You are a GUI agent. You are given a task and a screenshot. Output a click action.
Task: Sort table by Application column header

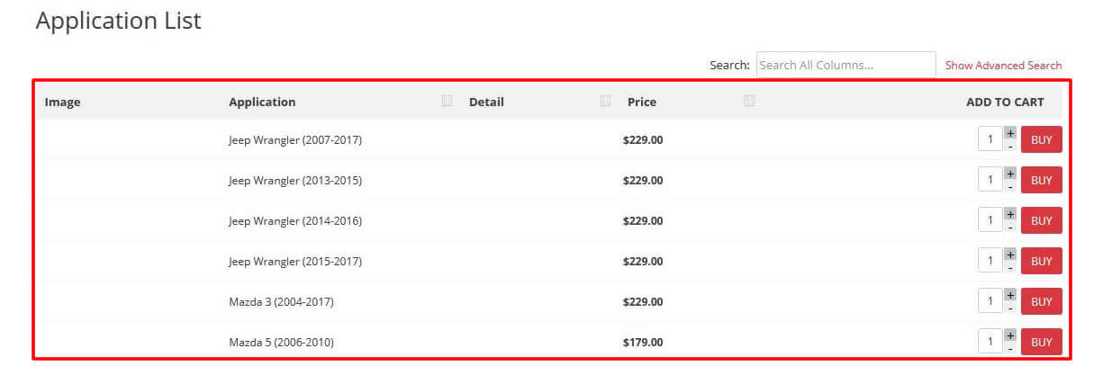[x=262, y=102]
